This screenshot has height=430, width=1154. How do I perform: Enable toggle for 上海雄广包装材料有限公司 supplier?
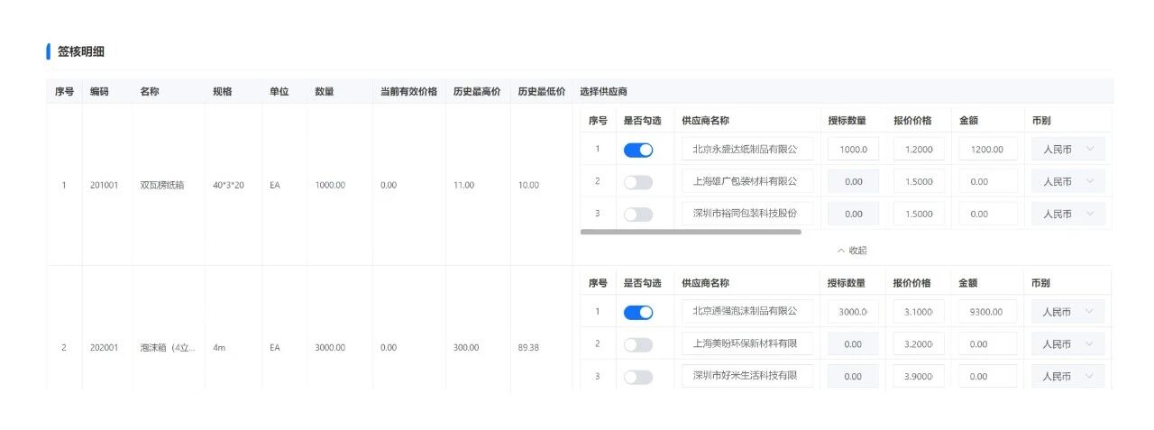point(637,182)
